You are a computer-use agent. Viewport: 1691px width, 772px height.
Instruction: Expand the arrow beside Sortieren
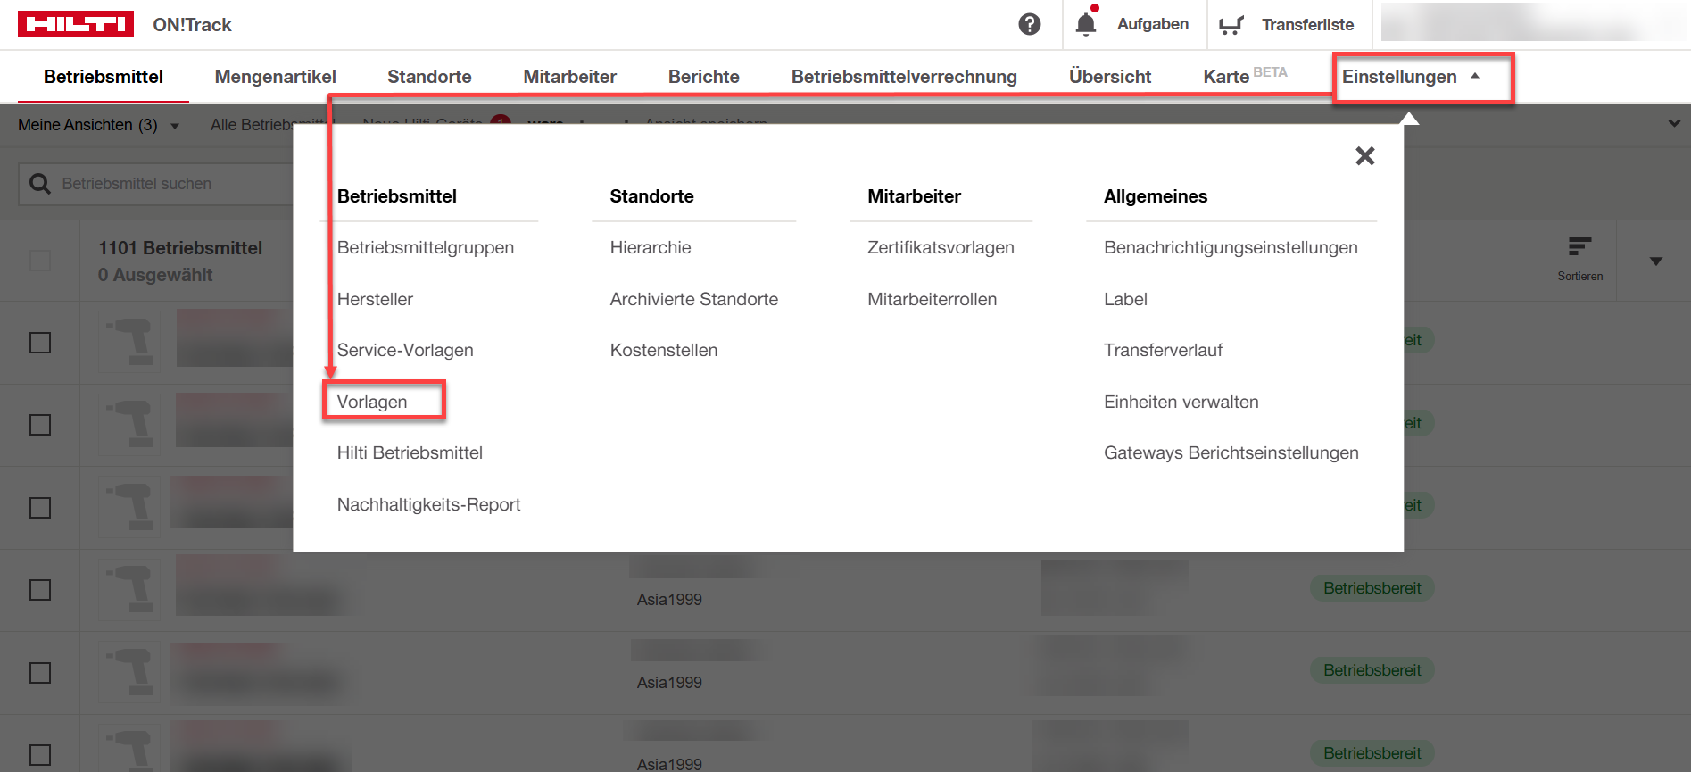pyautogui.click(x=1655, y=261)
